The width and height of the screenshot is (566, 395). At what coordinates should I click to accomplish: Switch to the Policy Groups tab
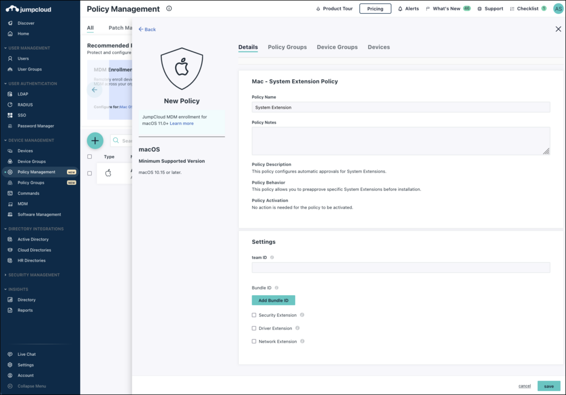[x=287, y=47]
